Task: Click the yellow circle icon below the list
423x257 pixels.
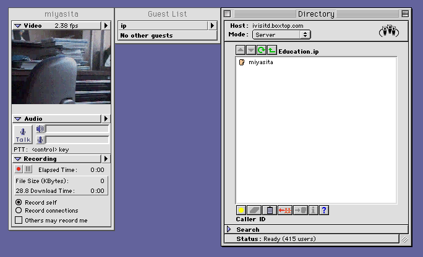Action: (241, 210)
